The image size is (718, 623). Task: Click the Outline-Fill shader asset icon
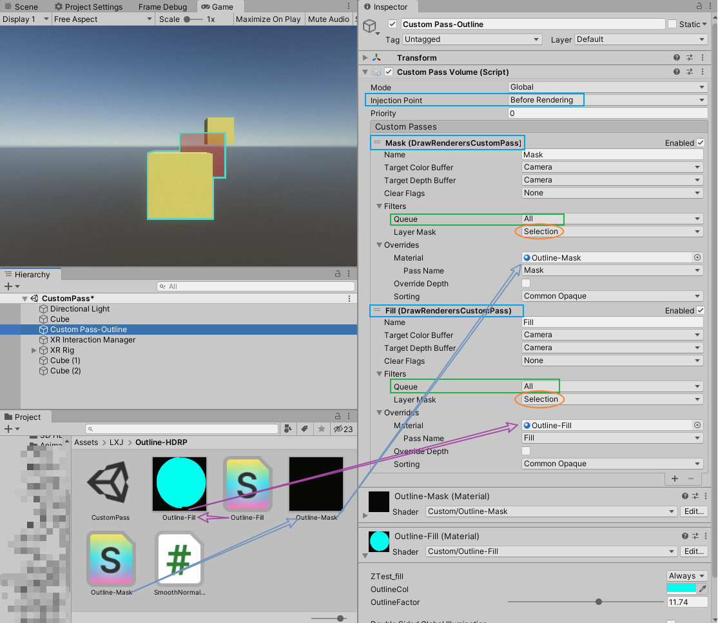247,484
